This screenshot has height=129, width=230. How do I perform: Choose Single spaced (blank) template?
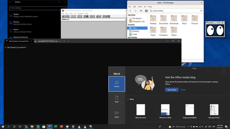pos(190,111)
